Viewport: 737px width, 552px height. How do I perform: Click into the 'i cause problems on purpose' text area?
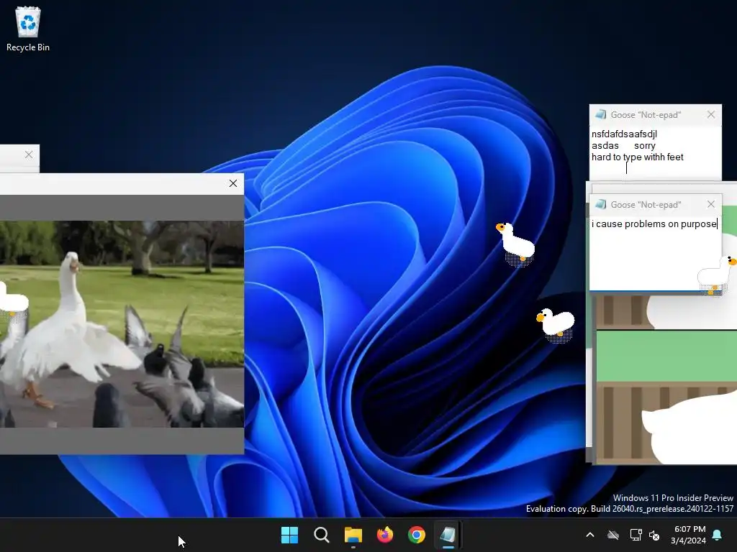tap(655, 254)
